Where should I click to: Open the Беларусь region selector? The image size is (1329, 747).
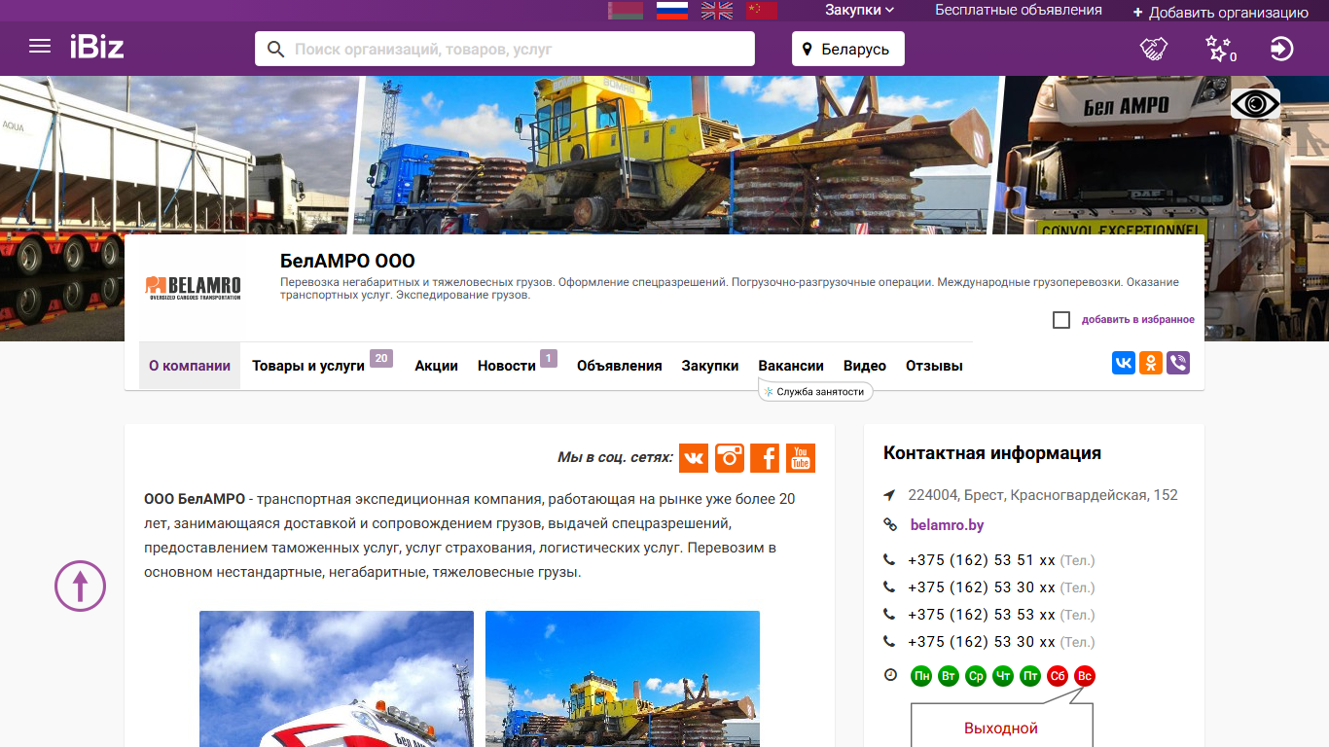[847, 49]
